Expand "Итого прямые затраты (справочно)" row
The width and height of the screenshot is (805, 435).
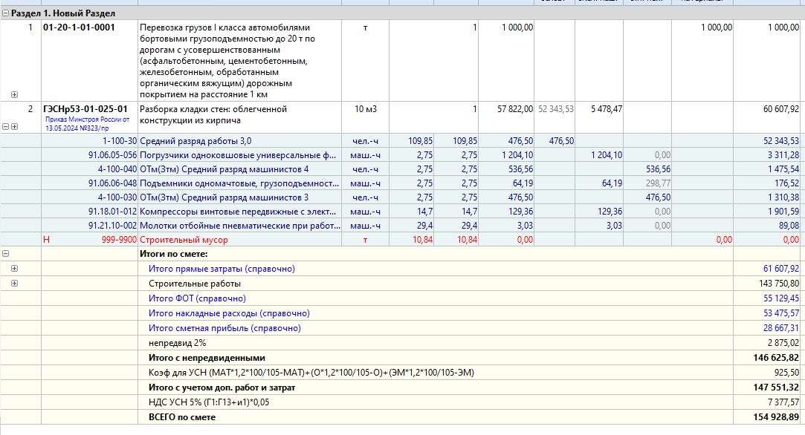tap(14, 269)
